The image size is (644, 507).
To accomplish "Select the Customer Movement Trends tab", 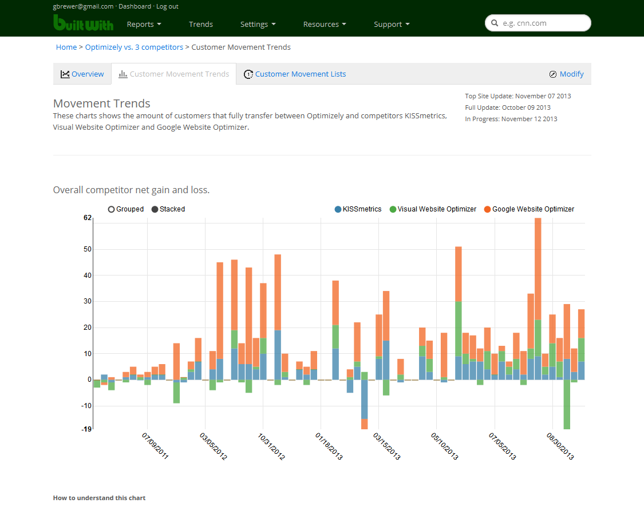I will click(173, 74).
